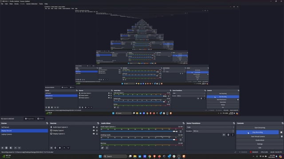Open the Fade transition dropdown
The width and height of the screenshot is (284, 159).
coord(210,127)
